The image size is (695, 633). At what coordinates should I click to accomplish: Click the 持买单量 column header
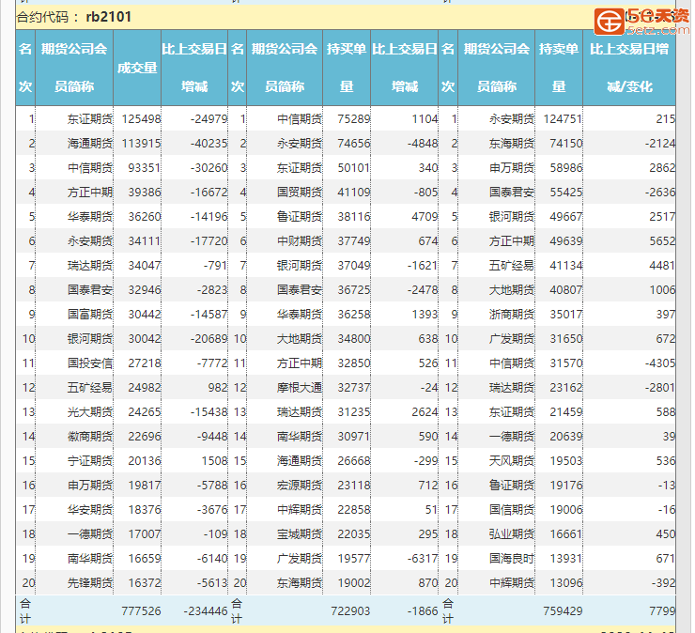[347, 68]
